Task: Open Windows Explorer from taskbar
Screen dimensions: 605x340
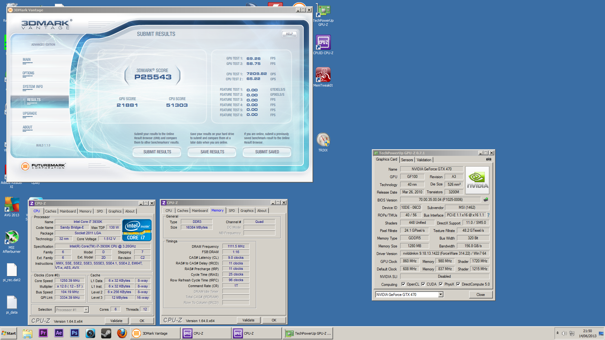Action: [27, 333]
